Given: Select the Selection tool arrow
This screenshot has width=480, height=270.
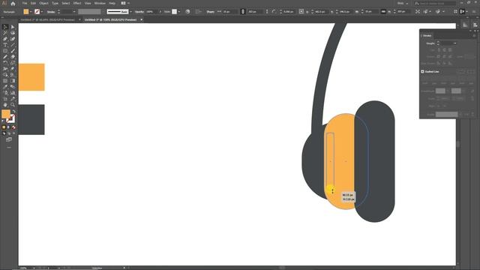Looking at the screenshot, I should point(5,27).
